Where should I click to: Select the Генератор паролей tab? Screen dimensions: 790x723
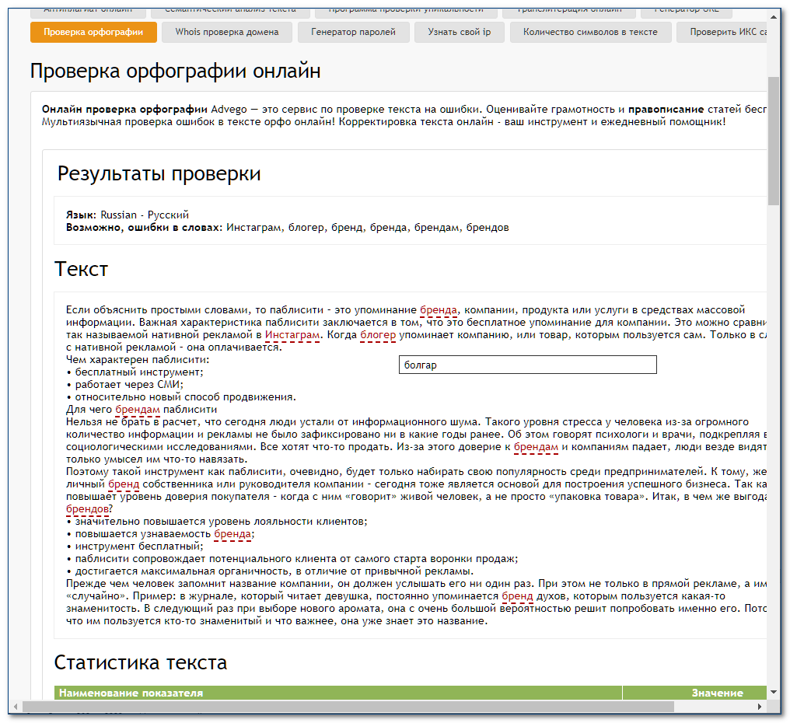click(x=353, y=32)
